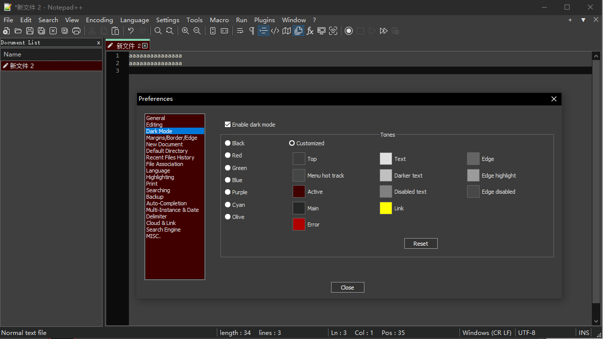Click the UTF-8 encoding in status bar
This screenshot has height=339, width=603.
pyautogui.click(x=527, y=333)
